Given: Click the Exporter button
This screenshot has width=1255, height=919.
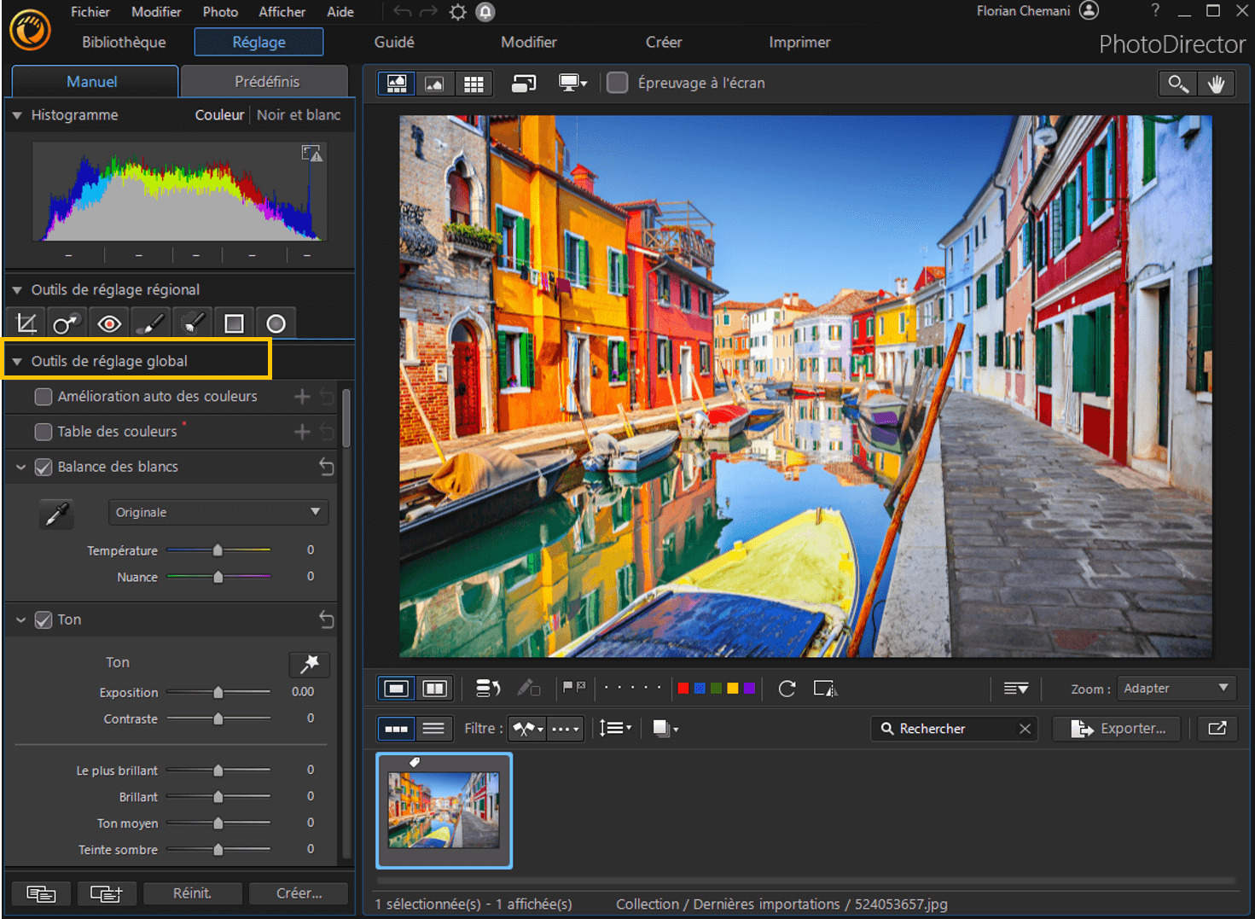Looking at the screenshot, I should [x=1117, y=728].
